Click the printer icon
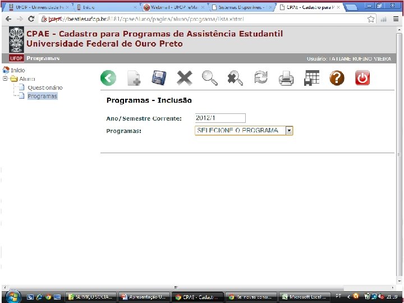 coord(286,78)
